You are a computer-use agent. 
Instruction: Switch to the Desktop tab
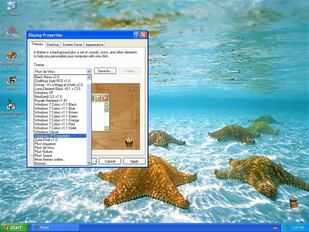pyautogui.click(x=53, y=45)
